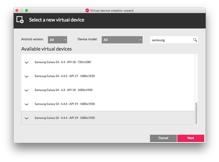Expand the Galaxy S5 4.4.4 chevron
The image size is (219, 162).
point(26,118)
